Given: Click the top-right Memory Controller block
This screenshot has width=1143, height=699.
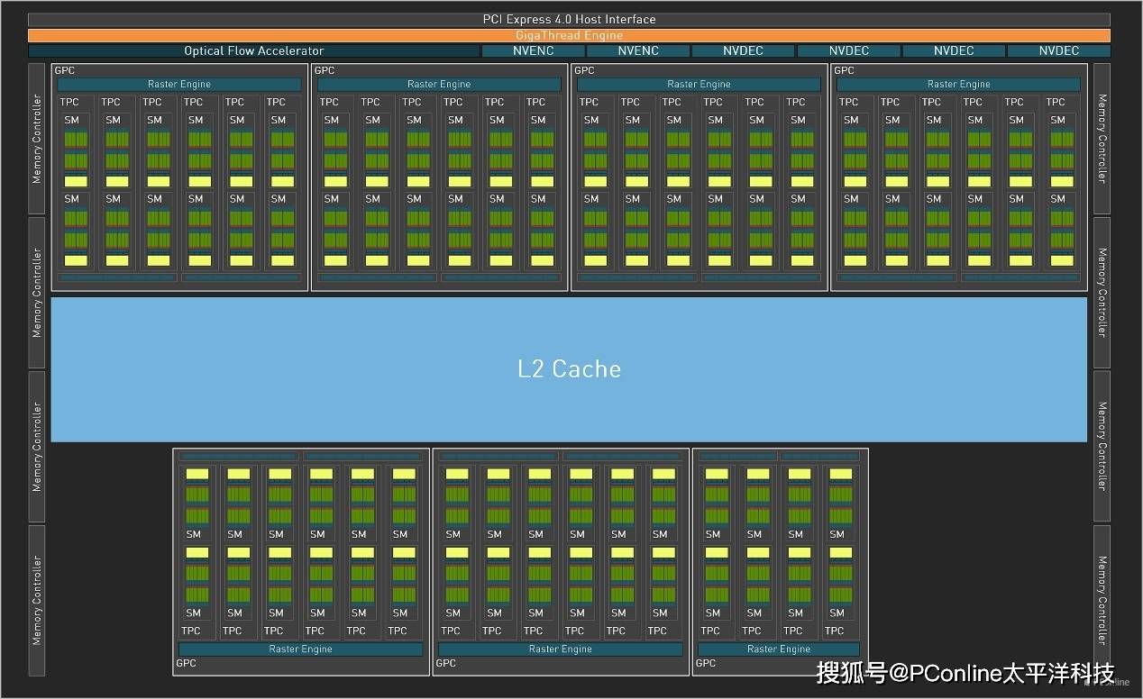Looking at the screenshot, I should pos(1102,138).
